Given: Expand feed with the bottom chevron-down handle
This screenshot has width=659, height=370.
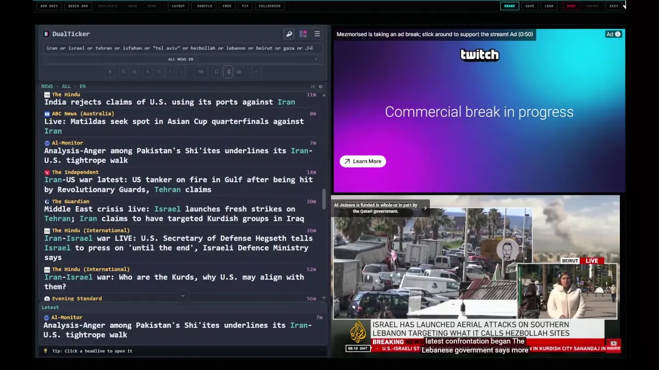Looking at the screenshot, I should tap(183, 296).
